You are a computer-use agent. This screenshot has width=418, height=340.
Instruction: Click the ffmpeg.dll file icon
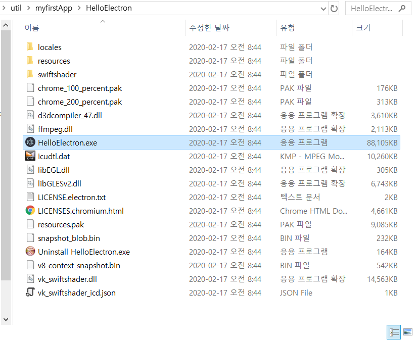30,129
